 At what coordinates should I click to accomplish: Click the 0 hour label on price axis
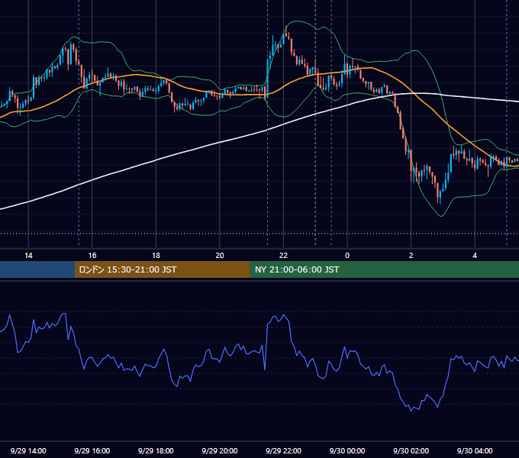pyautogui.click(x=347, y=256)
